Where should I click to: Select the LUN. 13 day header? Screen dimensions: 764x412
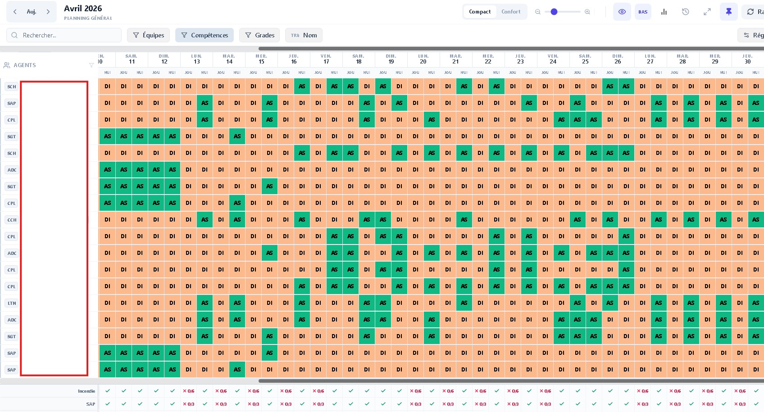tap(196, 59)
